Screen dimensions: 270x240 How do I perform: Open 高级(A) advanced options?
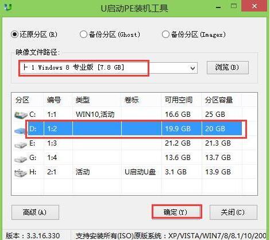35,212
